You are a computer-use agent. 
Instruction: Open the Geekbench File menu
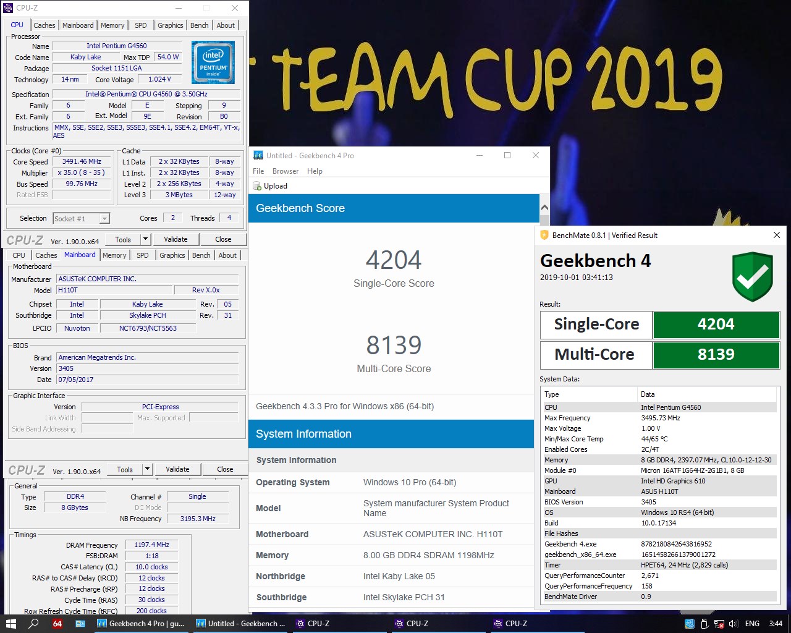(x=258, y=171)
